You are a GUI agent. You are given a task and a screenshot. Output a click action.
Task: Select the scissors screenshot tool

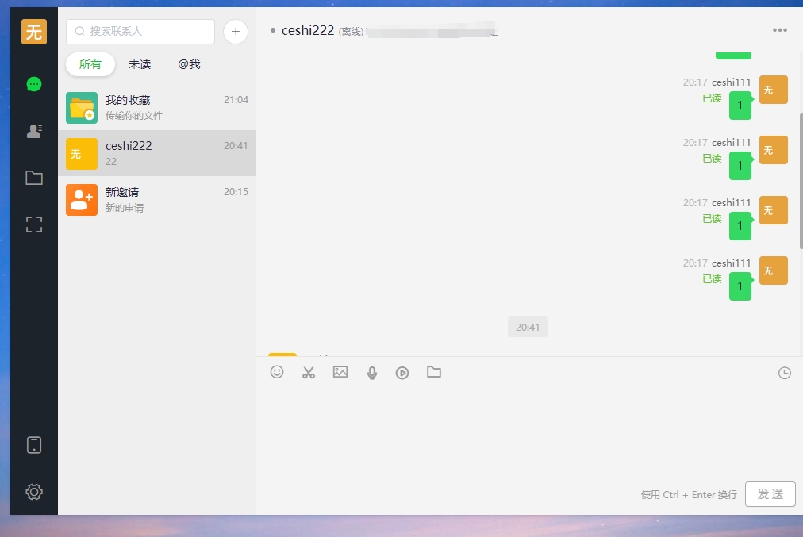tap(309, 373)
